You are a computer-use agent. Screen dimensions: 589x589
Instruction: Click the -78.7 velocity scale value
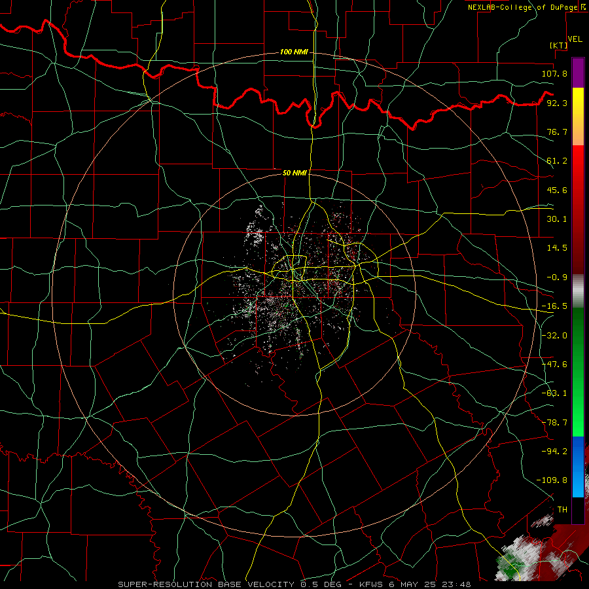click(x=554, y=423)
